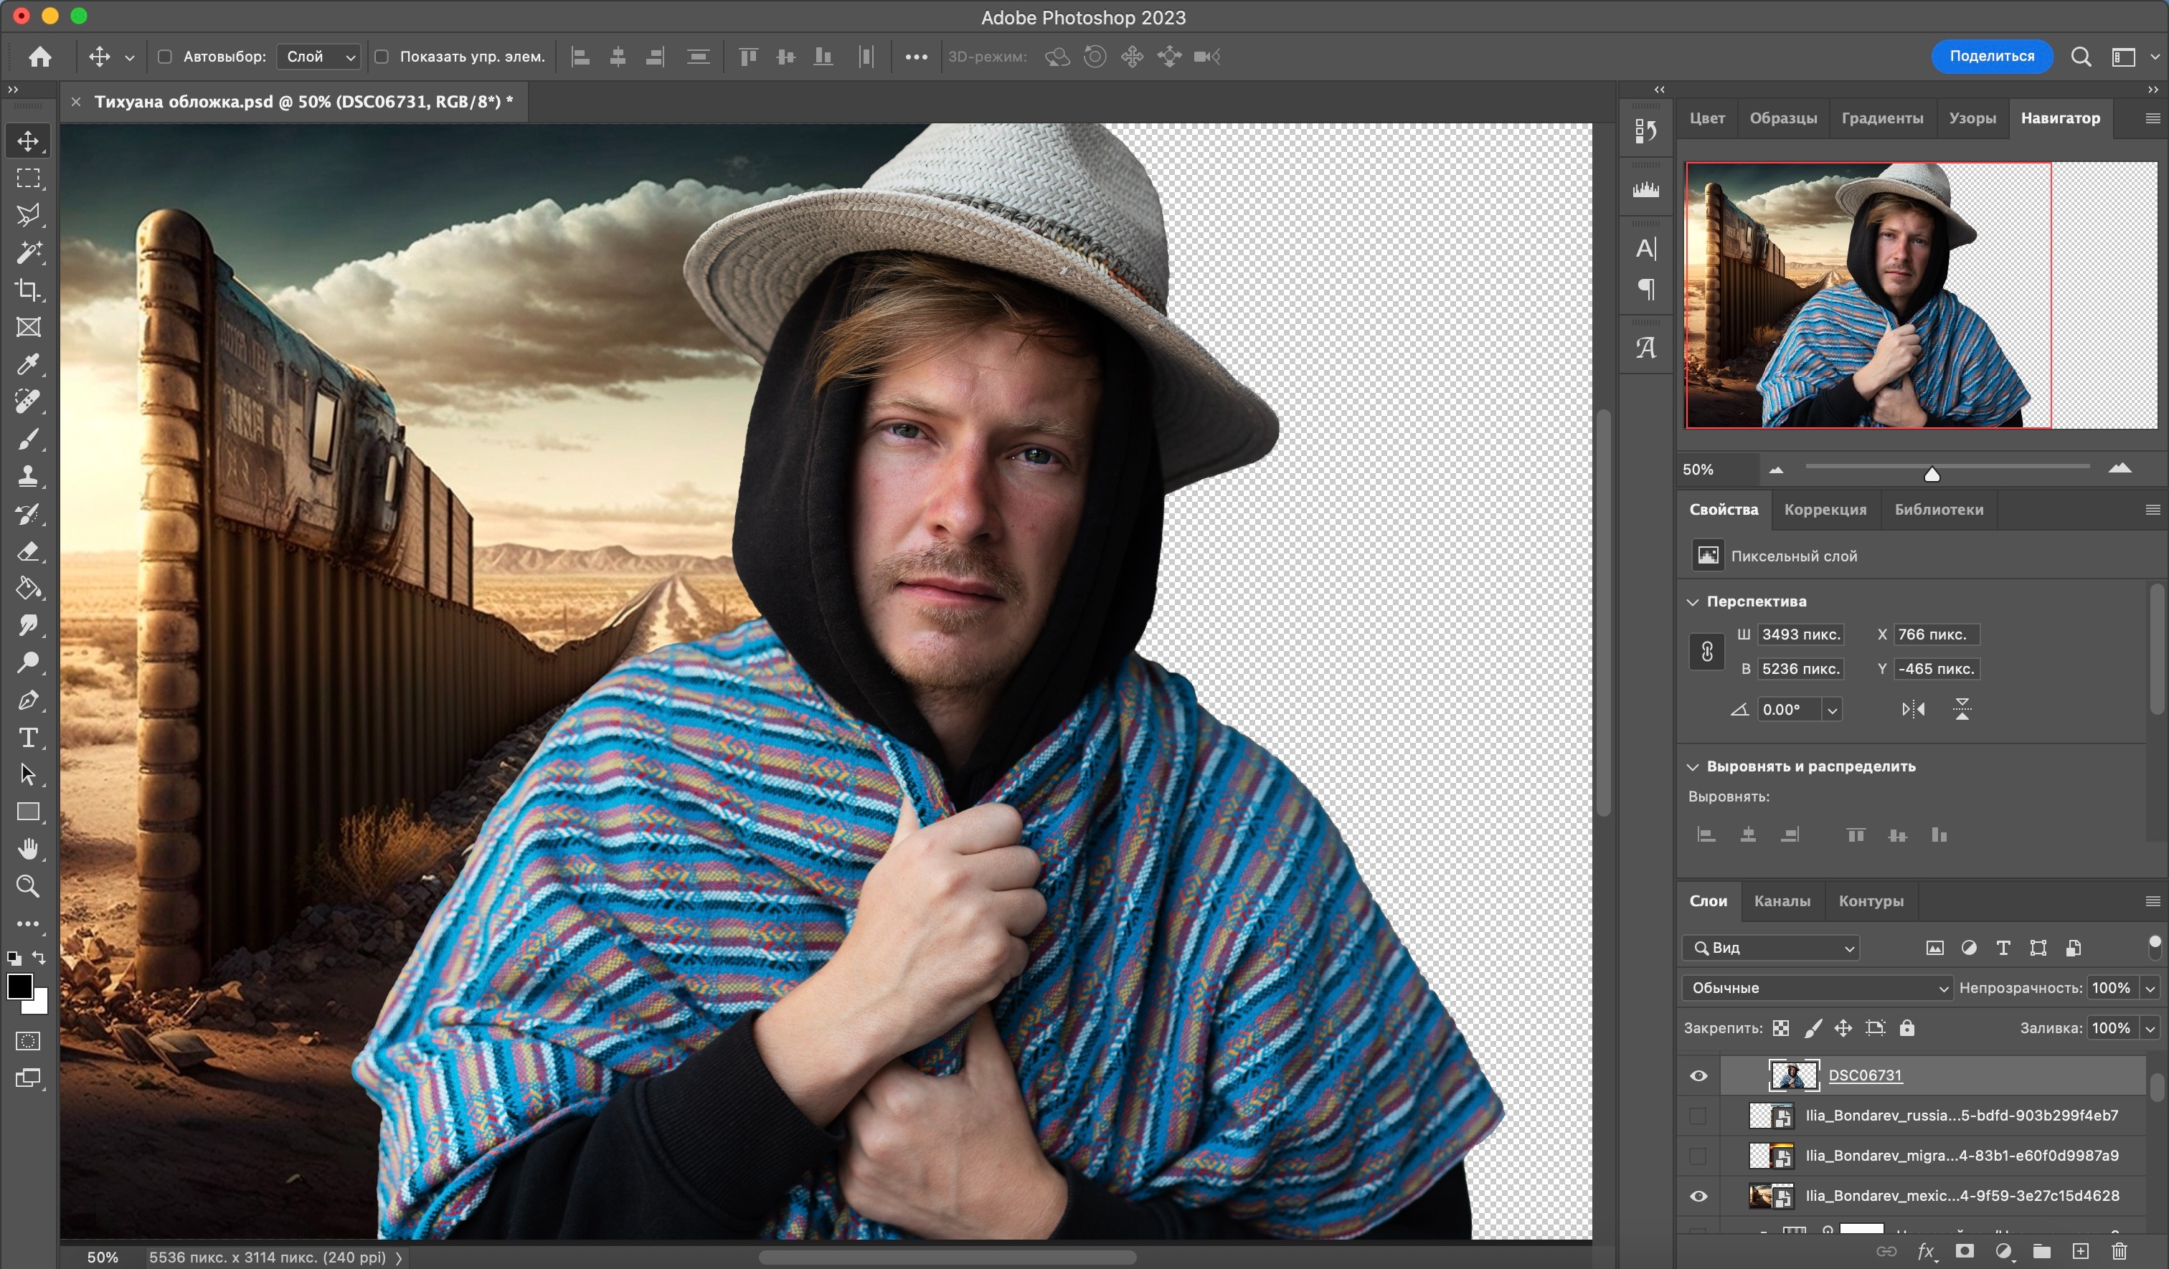2169x1269 pixels.
Task: Collapse the Перспектива section
Action: pos(1692,602)
